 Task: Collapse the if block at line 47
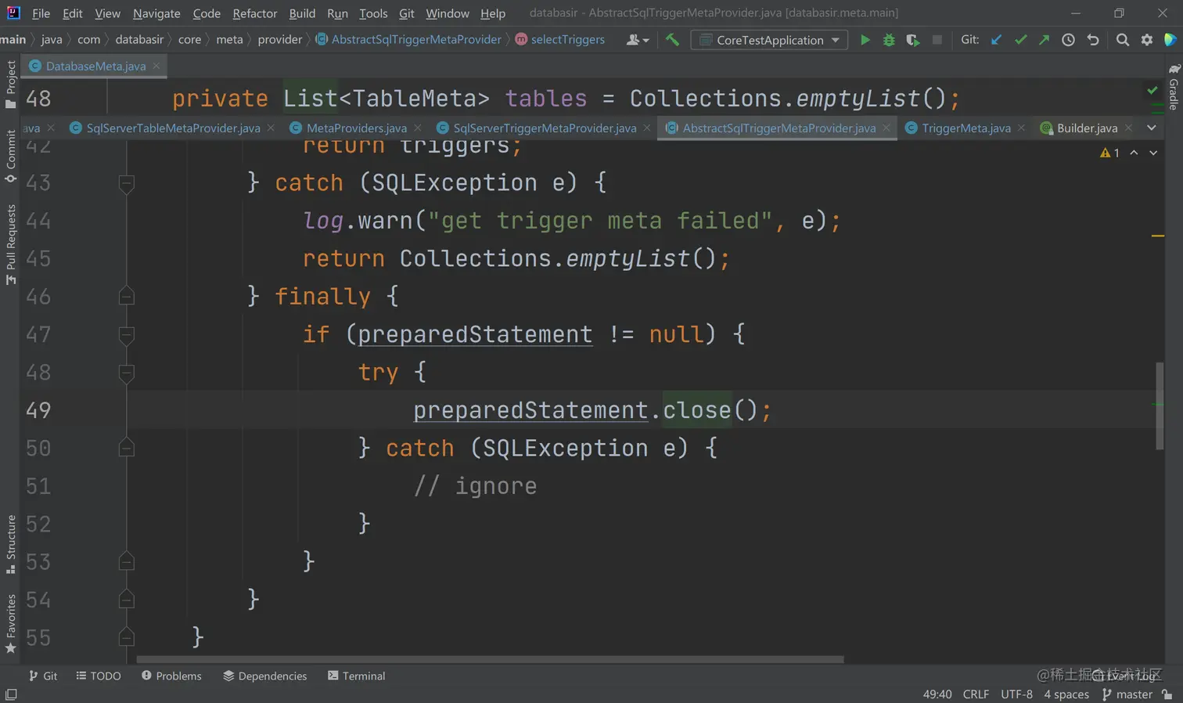coord(126,335)
